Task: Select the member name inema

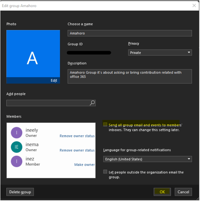Action: pos(32,144)
